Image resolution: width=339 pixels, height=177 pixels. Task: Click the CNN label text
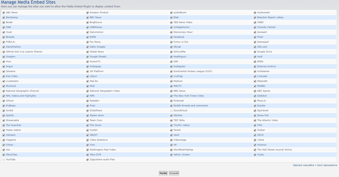[8, 27]
